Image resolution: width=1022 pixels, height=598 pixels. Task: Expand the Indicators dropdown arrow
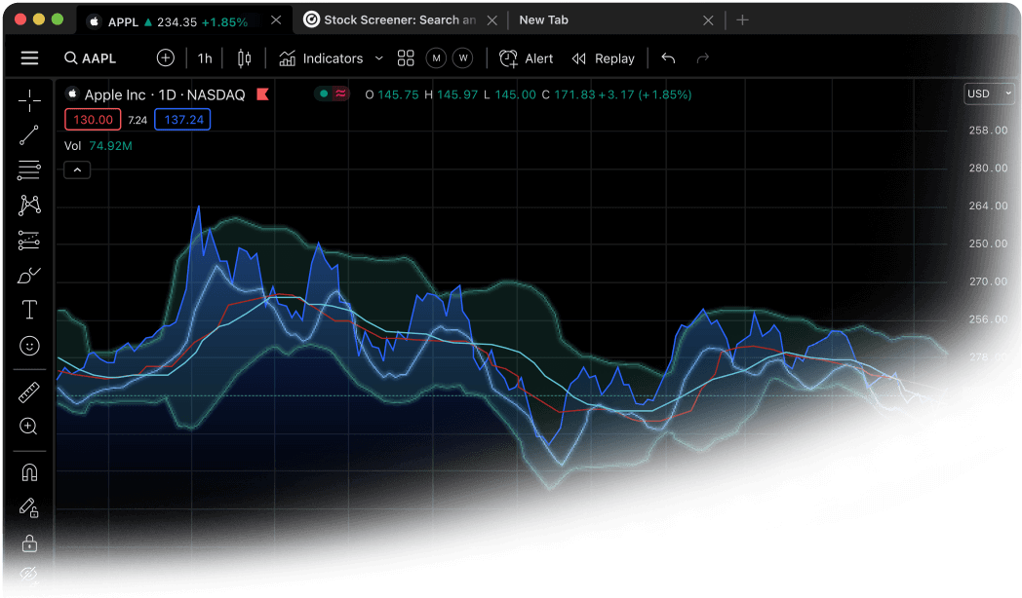379,58
